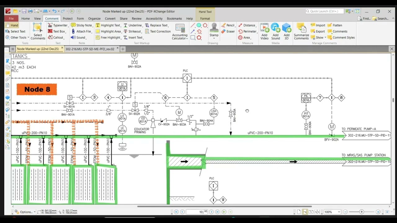Open Text Correction tool

(158, 31)
